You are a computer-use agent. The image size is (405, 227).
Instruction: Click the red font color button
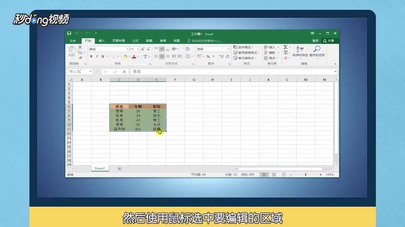click(x=134, y=56)
